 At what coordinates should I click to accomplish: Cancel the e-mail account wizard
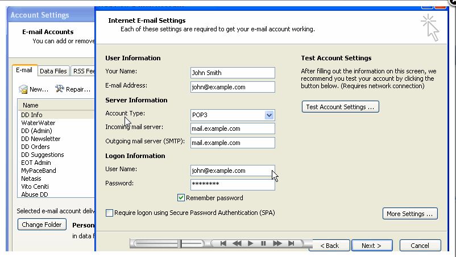click(x=420, y=246)
